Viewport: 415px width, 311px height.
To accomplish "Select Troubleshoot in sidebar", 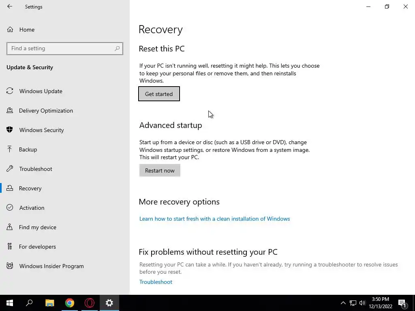I will pyautogui.click(x=36, y=169).
